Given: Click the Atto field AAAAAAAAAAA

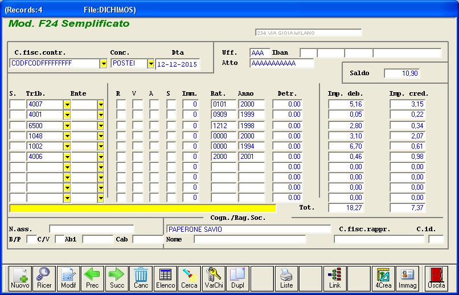Looking at the screenshot, I should tap(281, 63).
